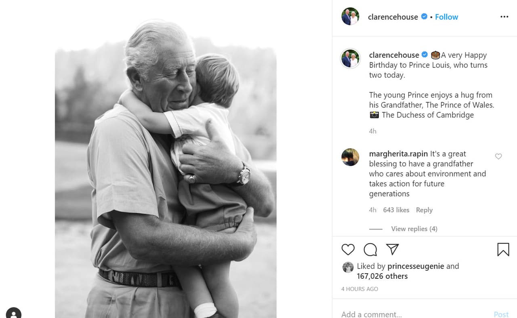The image size is (517, 318).
Task: Click Follow next to clarencehouse
Action: pyautogui.click(x=446, y=17)
